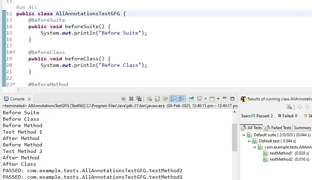Click clear icon in TestNG results toolbar

[290, 107]
